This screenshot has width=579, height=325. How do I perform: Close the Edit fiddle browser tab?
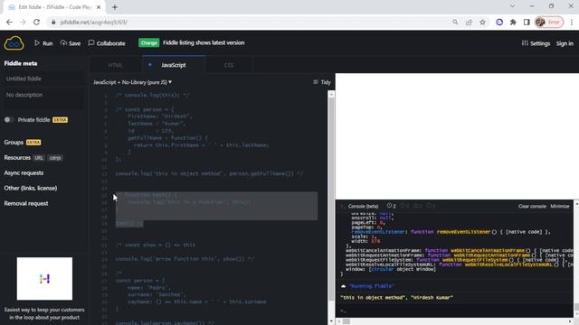pos(99,7)
